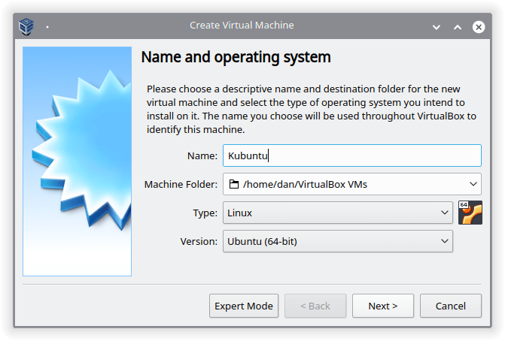
Task: Minimize the Create Virtual Machine window
Action: [437, 27]
